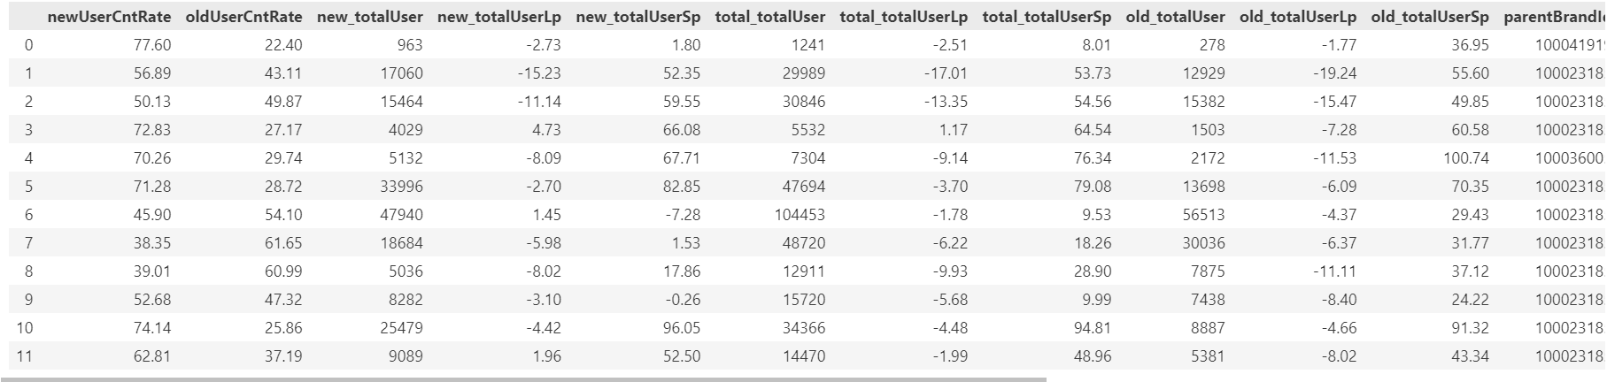Select the cell with value 96.05
The height and width of the screenshot is (382, 1607).
(681, 328)
